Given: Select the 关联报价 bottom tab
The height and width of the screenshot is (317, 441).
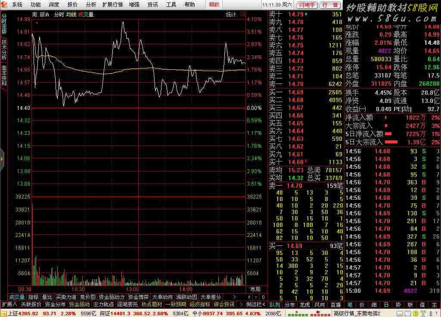Looking at the screenshot, I should point(31,305).
